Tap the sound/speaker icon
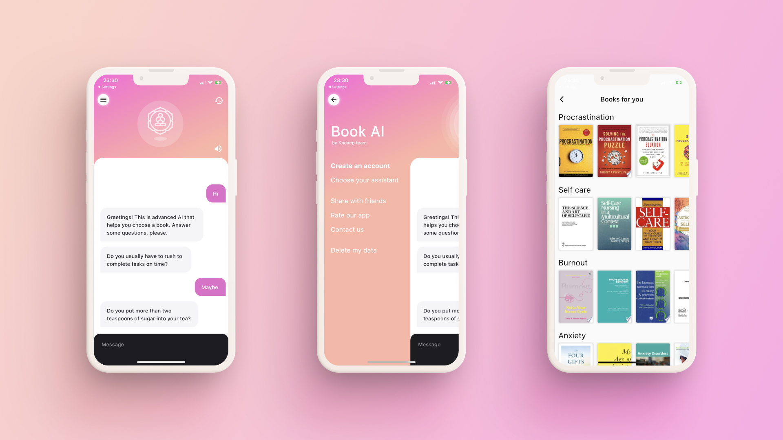Screen dimensions: 783x440 pos(218,149)
